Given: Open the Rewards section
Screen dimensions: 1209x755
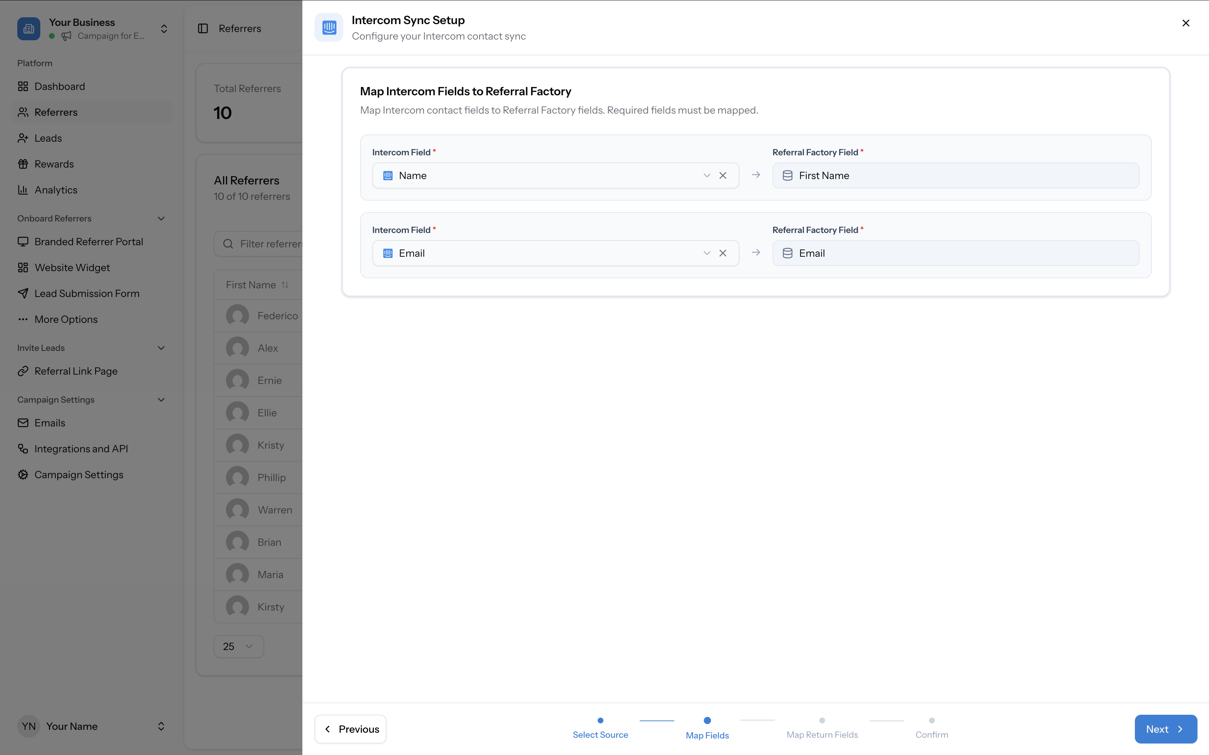Looking at the screenshot, I should 54,163.
